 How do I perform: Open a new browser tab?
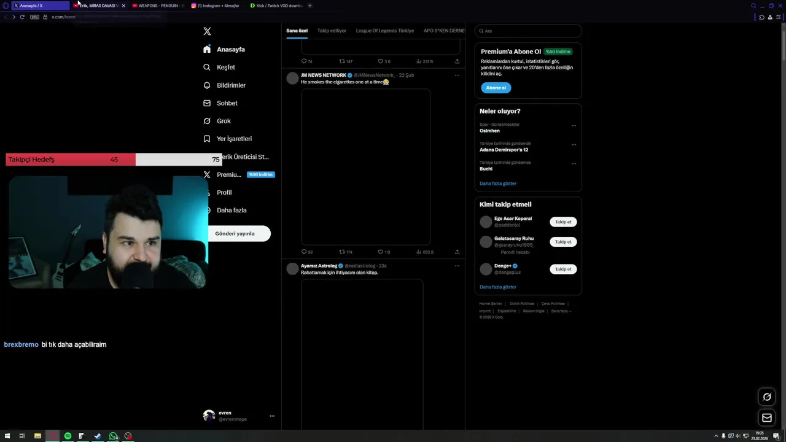[309, 6]
